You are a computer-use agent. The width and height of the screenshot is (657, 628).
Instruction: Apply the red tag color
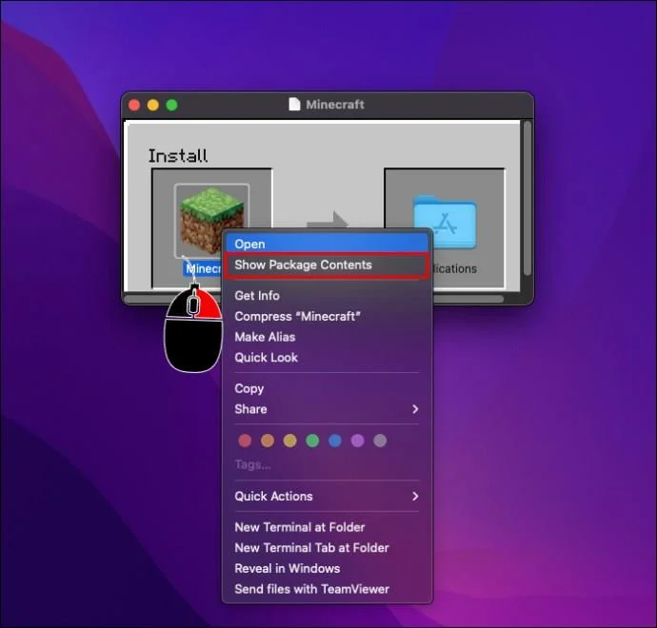click(245, 441)
